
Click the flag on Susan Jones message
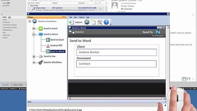tap(101, 9)
